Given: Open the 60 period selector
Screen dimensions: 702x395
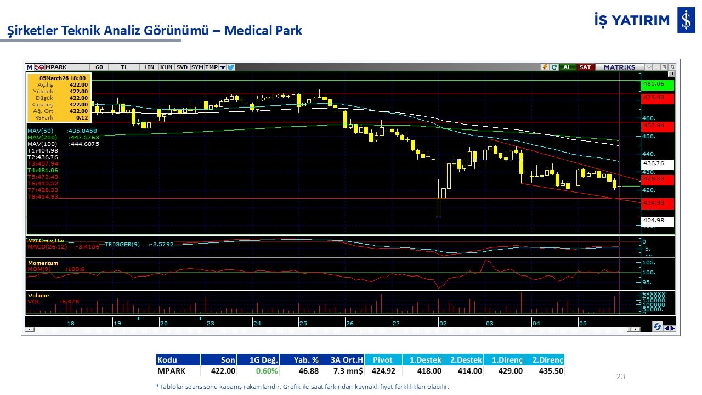Looking at the screenshot, I should click(x=99, y=67).
